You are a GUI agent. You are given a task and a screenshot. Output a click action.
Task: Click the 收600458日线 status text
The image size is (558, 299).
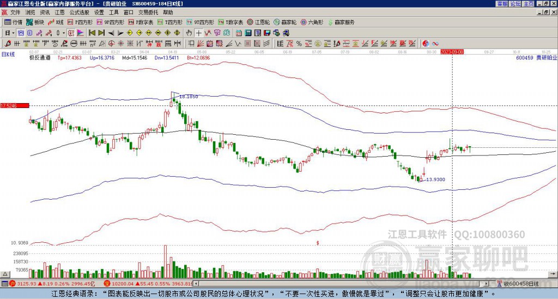coord(521,284)
